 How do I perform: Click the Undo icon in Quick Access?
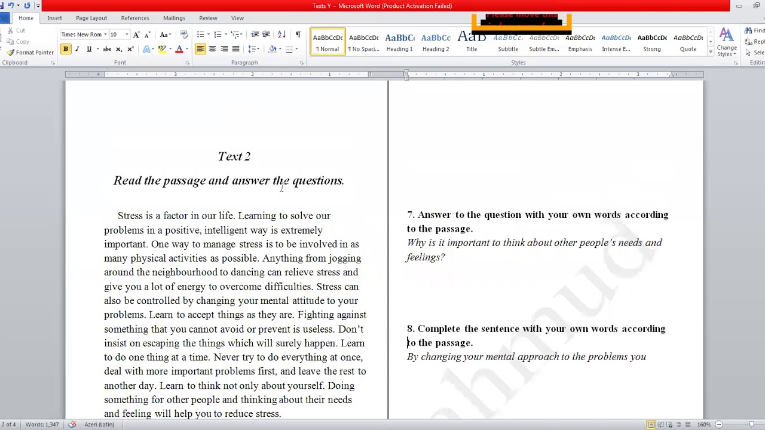click(x=10, y=5)
